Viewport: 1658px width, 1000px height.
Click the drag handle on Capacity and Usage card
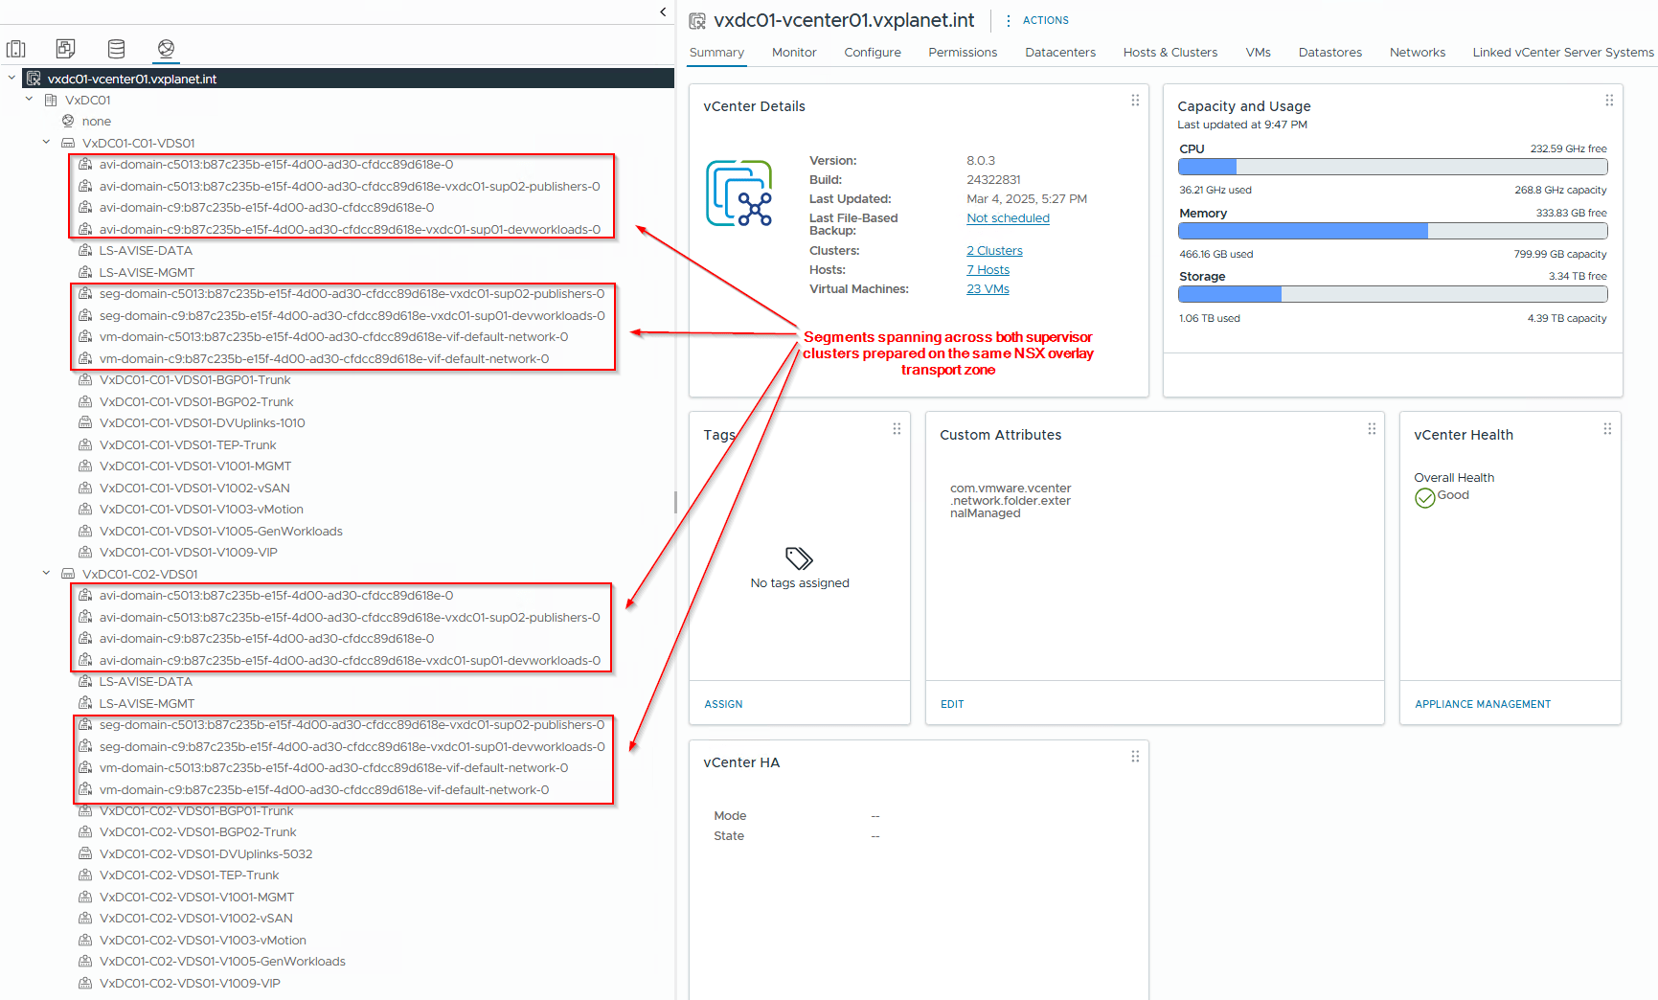[x=1609, y=101]
